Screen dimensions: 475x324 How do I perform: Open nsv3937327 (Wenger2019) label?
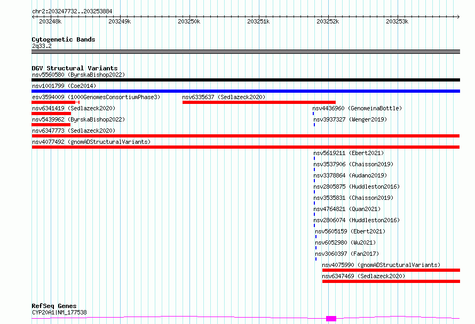[350, 119]
